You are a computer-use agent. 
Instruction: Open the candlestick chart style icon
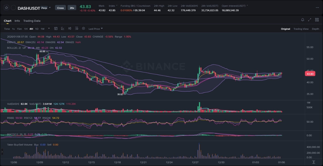(x=70, y=29)
